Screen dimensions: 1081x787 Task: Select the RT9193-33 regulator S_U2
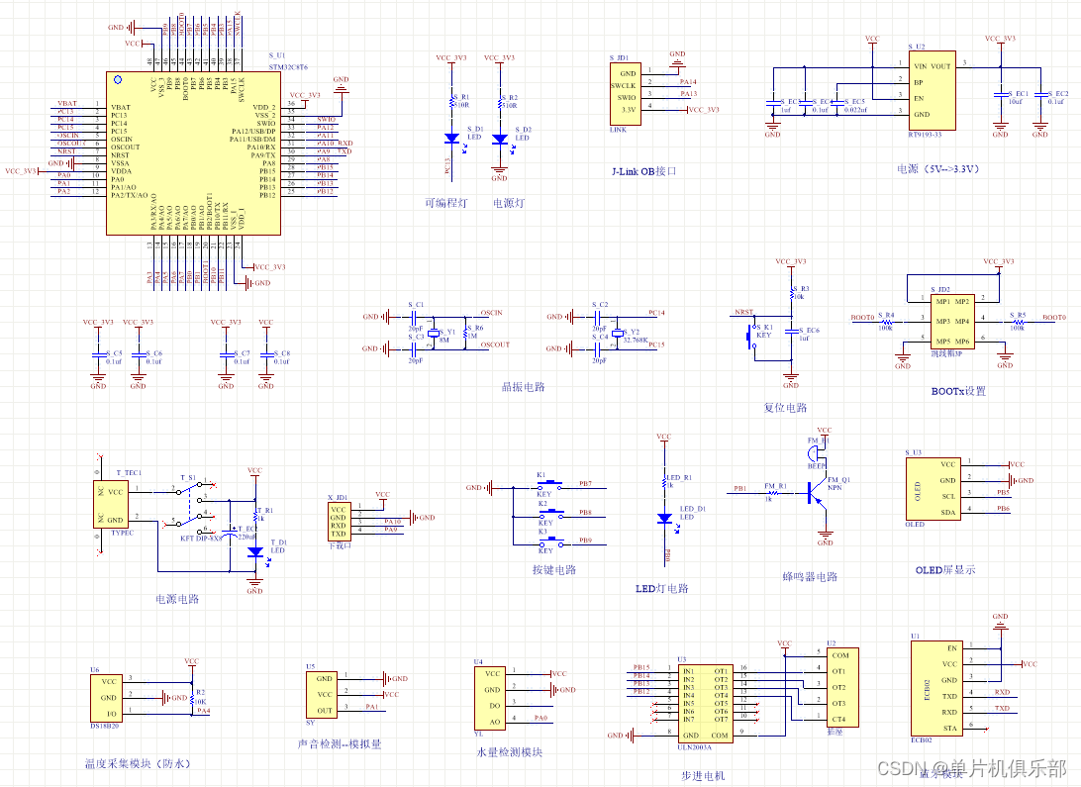point(933,90)
